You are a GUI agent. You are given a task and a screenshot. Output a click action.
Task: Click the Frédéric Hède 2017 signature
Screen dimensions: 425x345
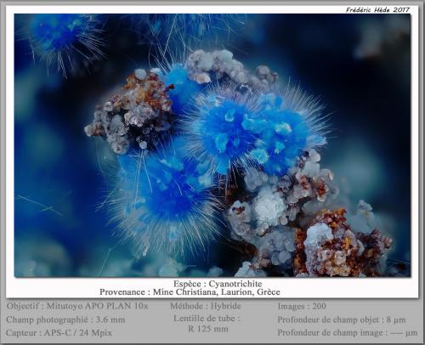(x=377, y=9)
